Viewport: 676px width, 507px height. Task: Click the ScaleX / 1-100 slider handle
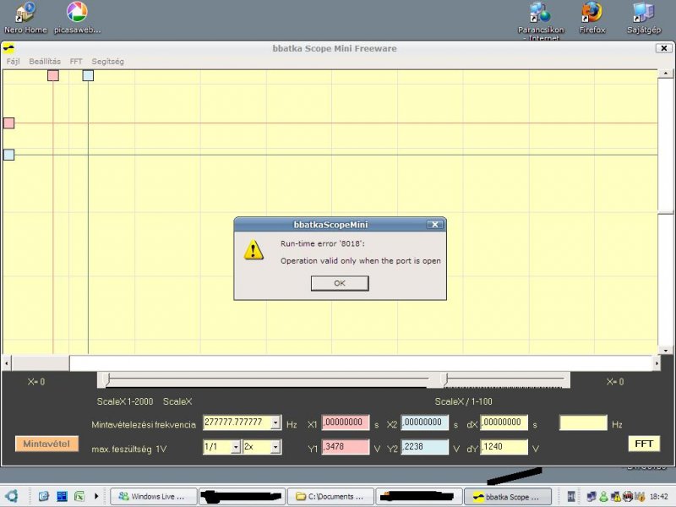point(446,379)
